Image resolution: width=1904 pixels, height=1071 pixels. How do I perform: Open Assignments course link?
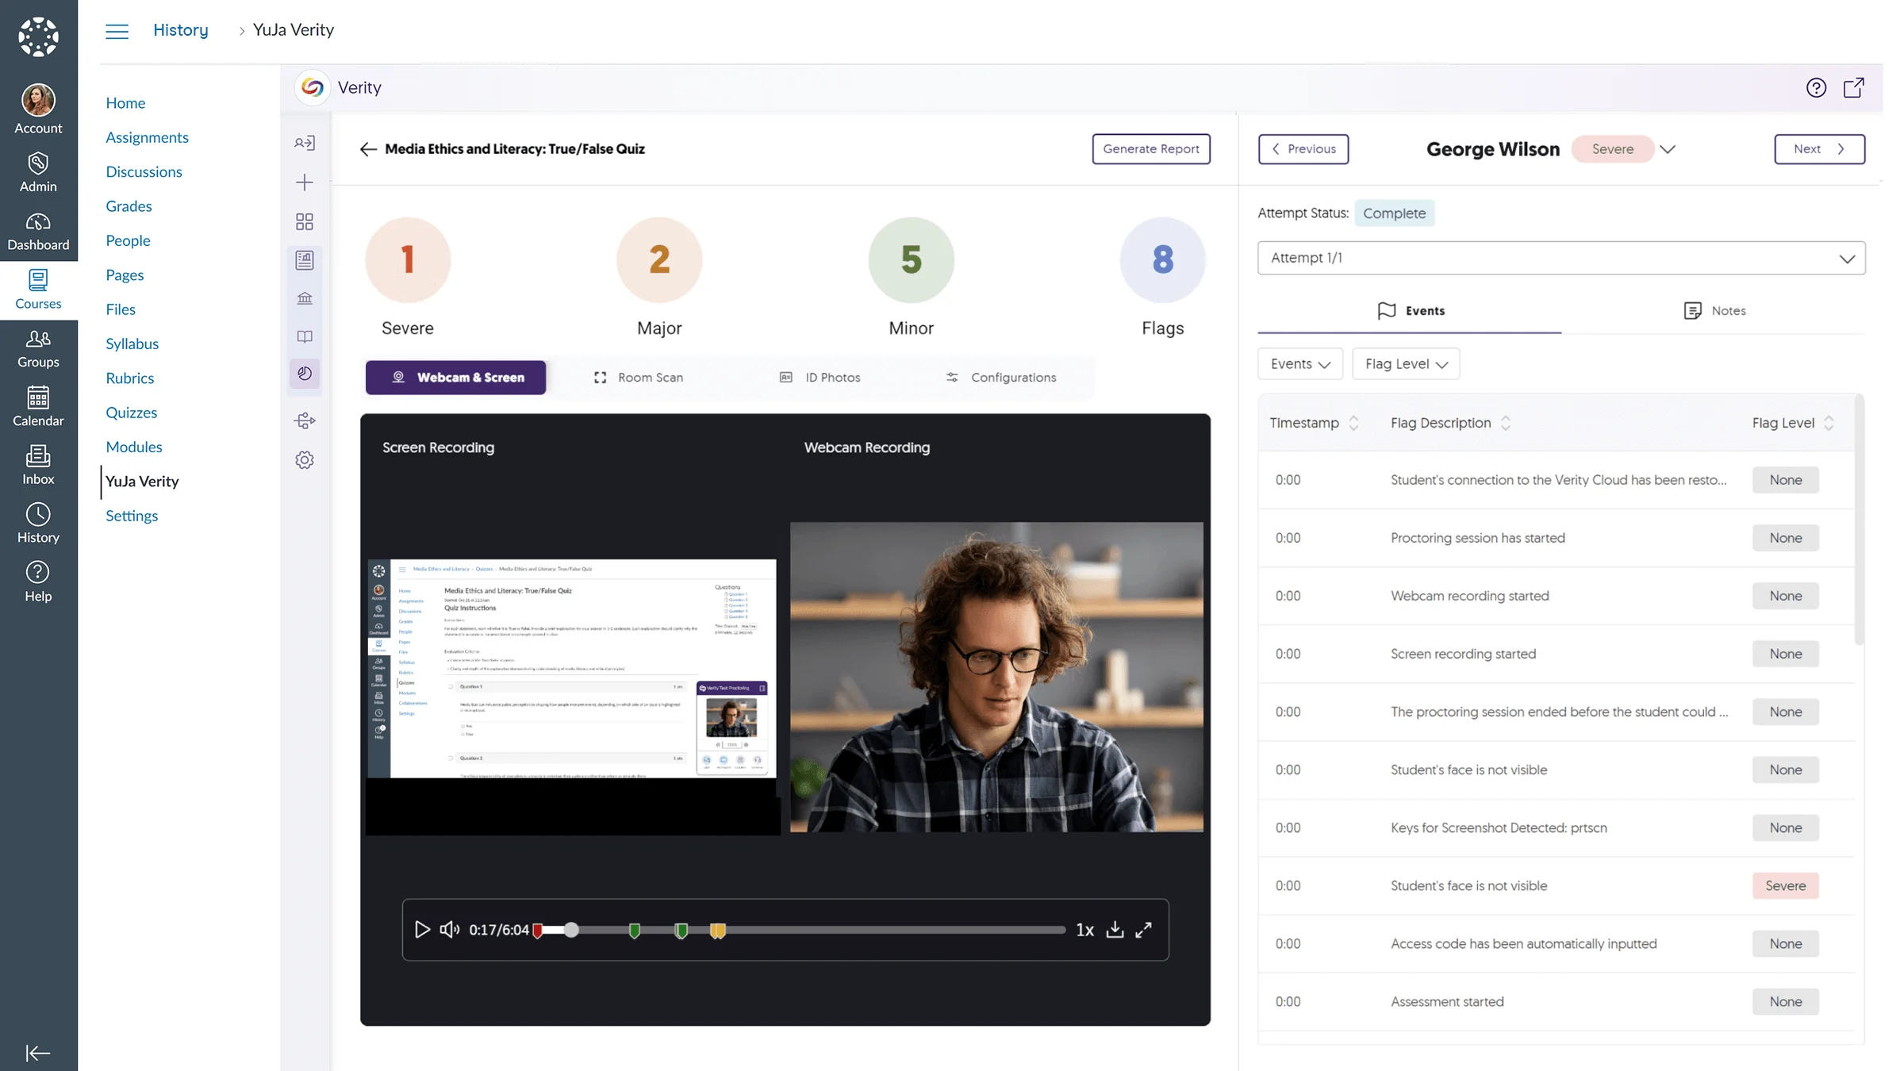tap(148, 137)
